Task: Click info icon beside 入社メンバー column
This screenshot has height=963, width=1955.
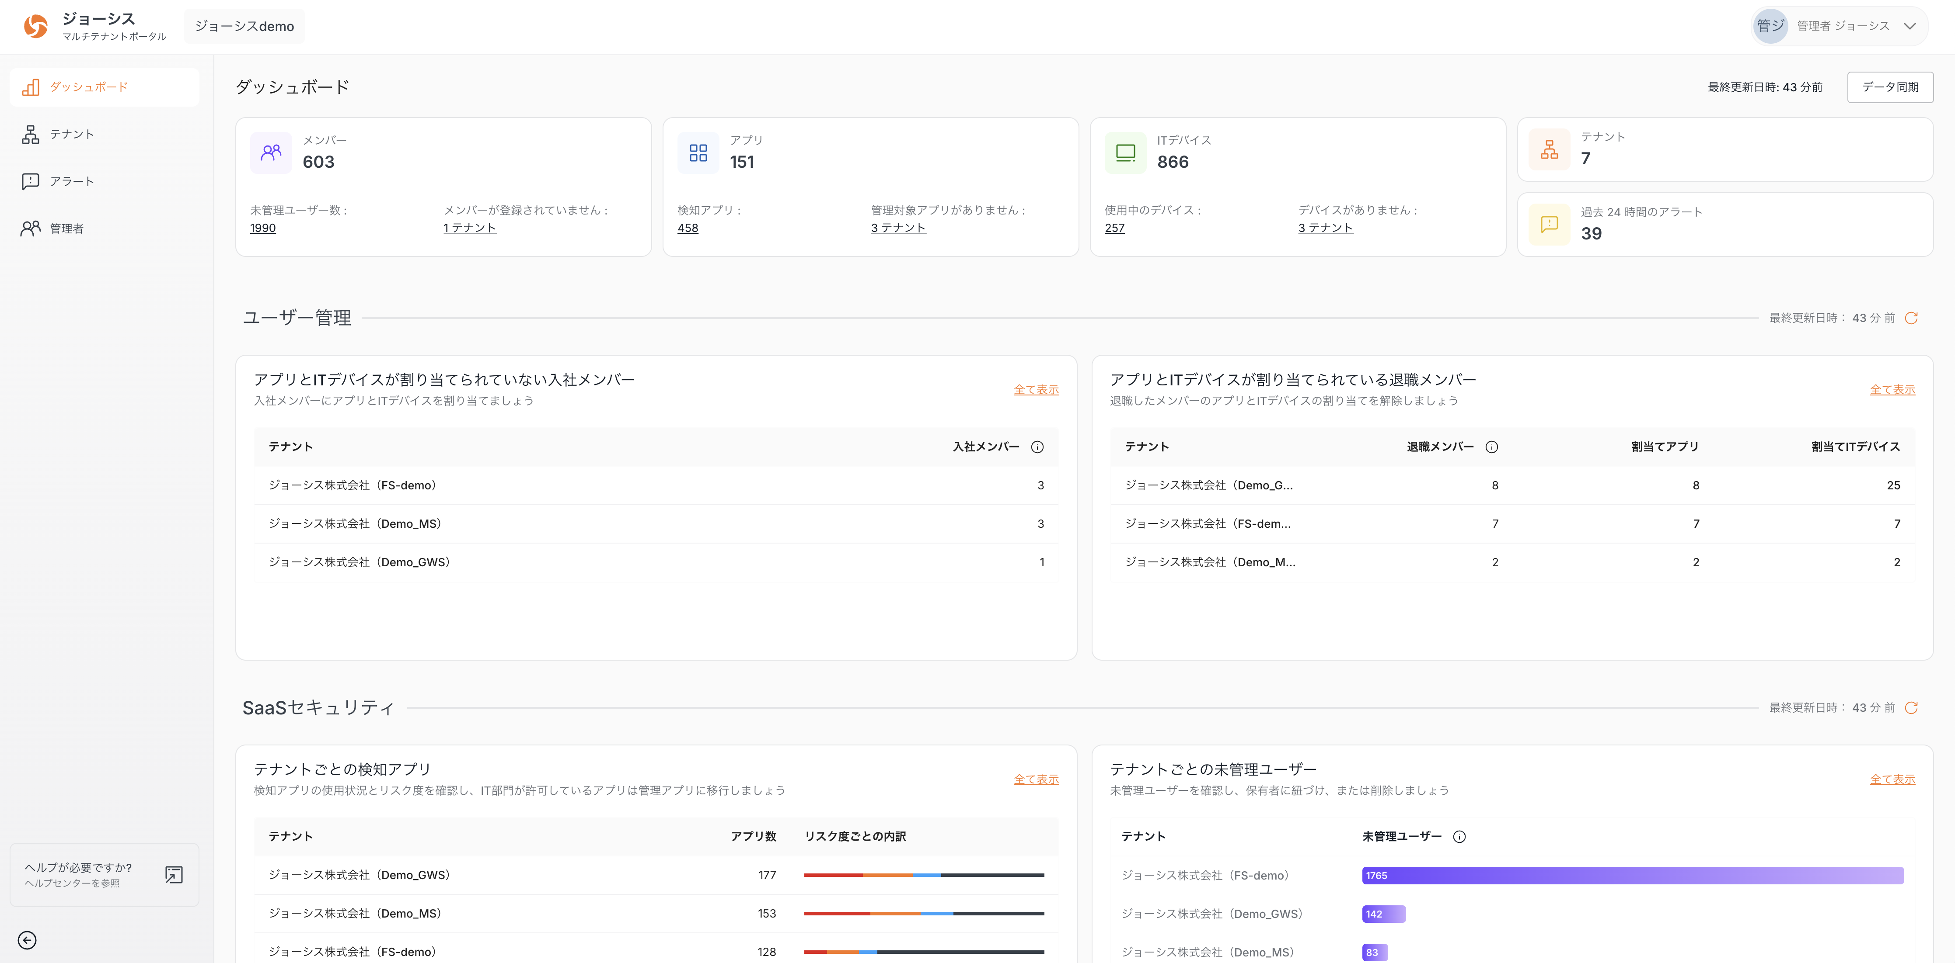Action: coord(1037,447)
